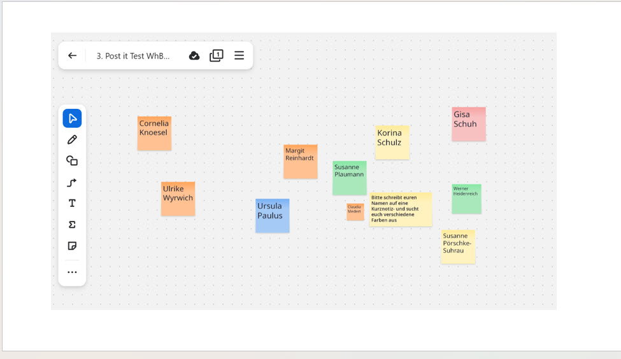Activate the text tool
This screenshot has height=359, width=621.
(x=72, y=204)
